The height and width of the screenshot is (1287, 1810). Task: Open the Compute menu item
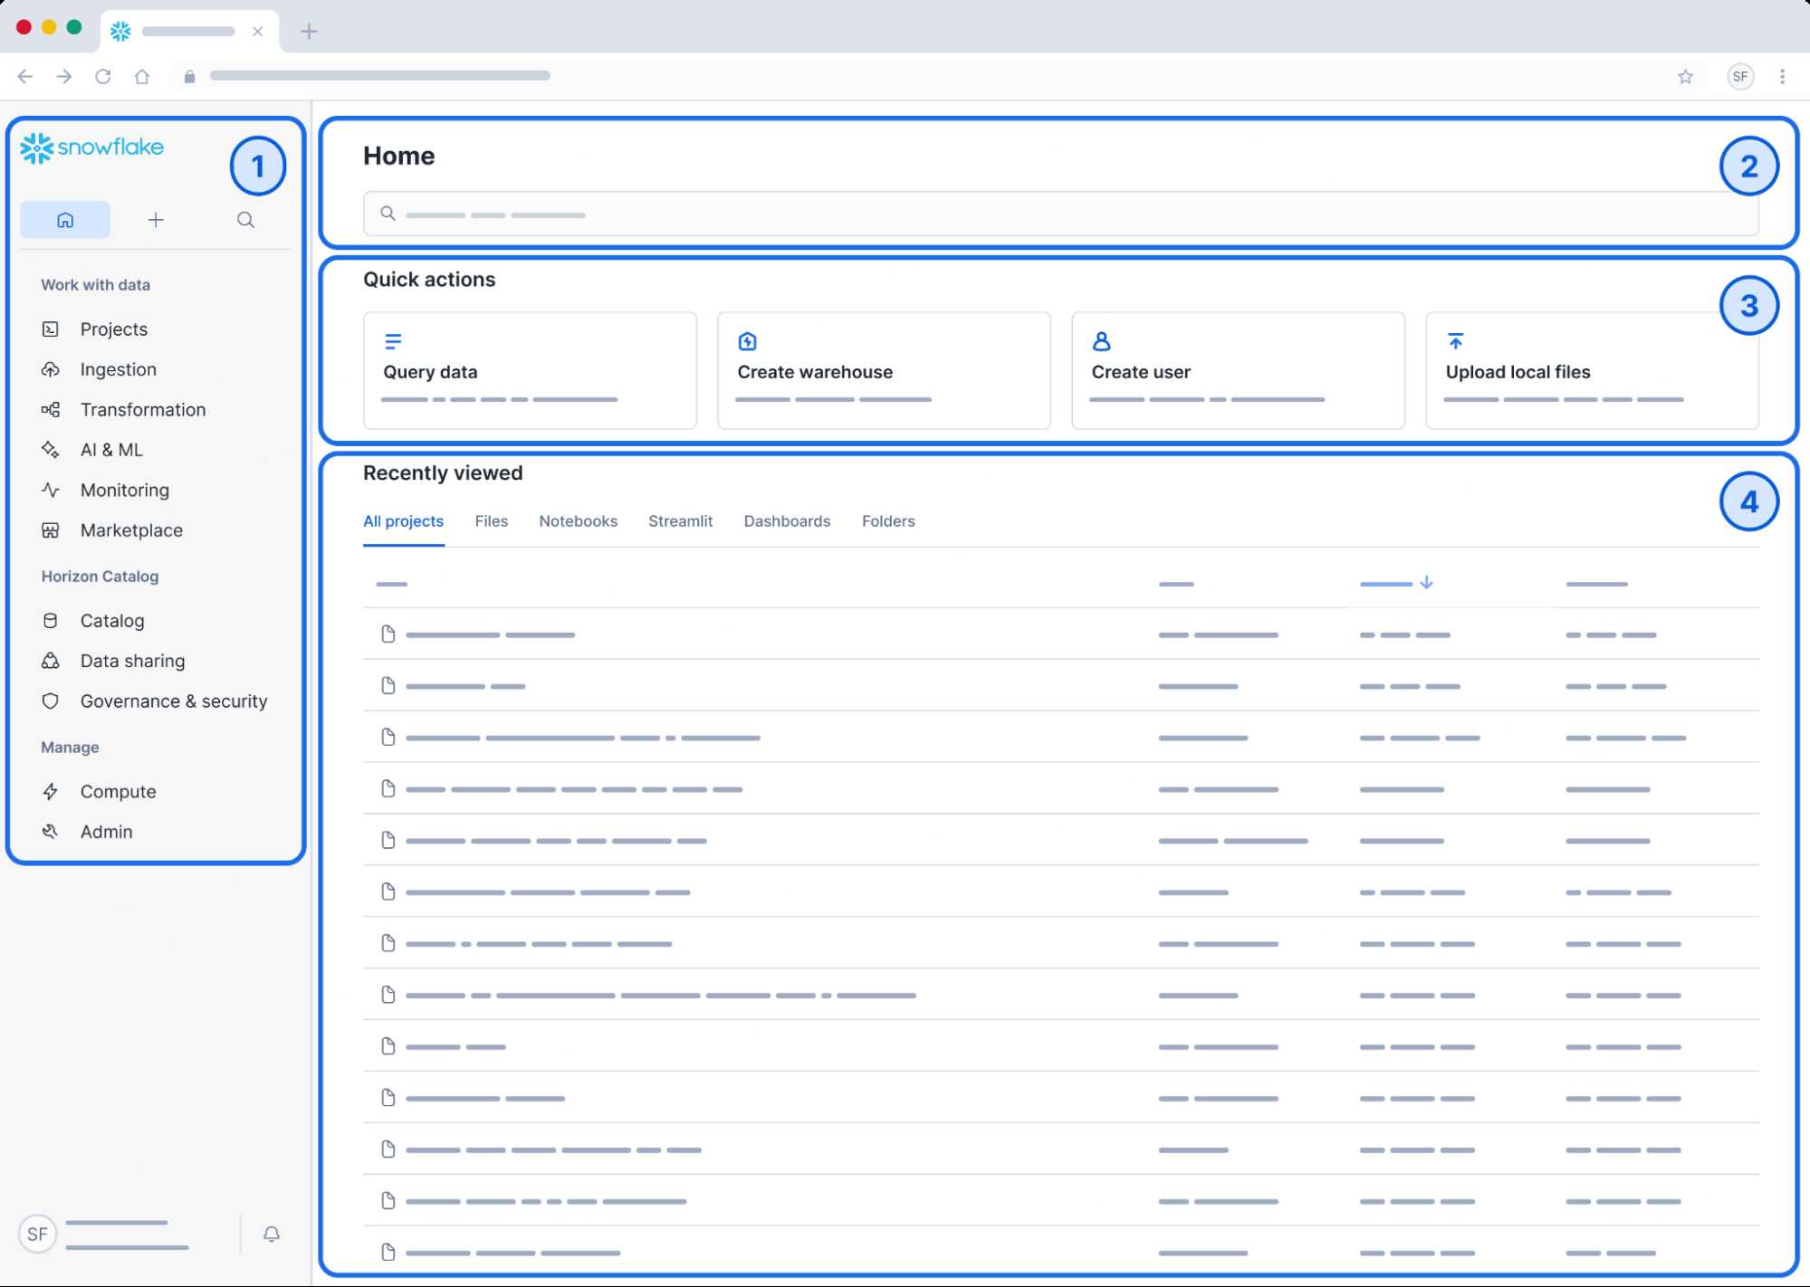118,792
